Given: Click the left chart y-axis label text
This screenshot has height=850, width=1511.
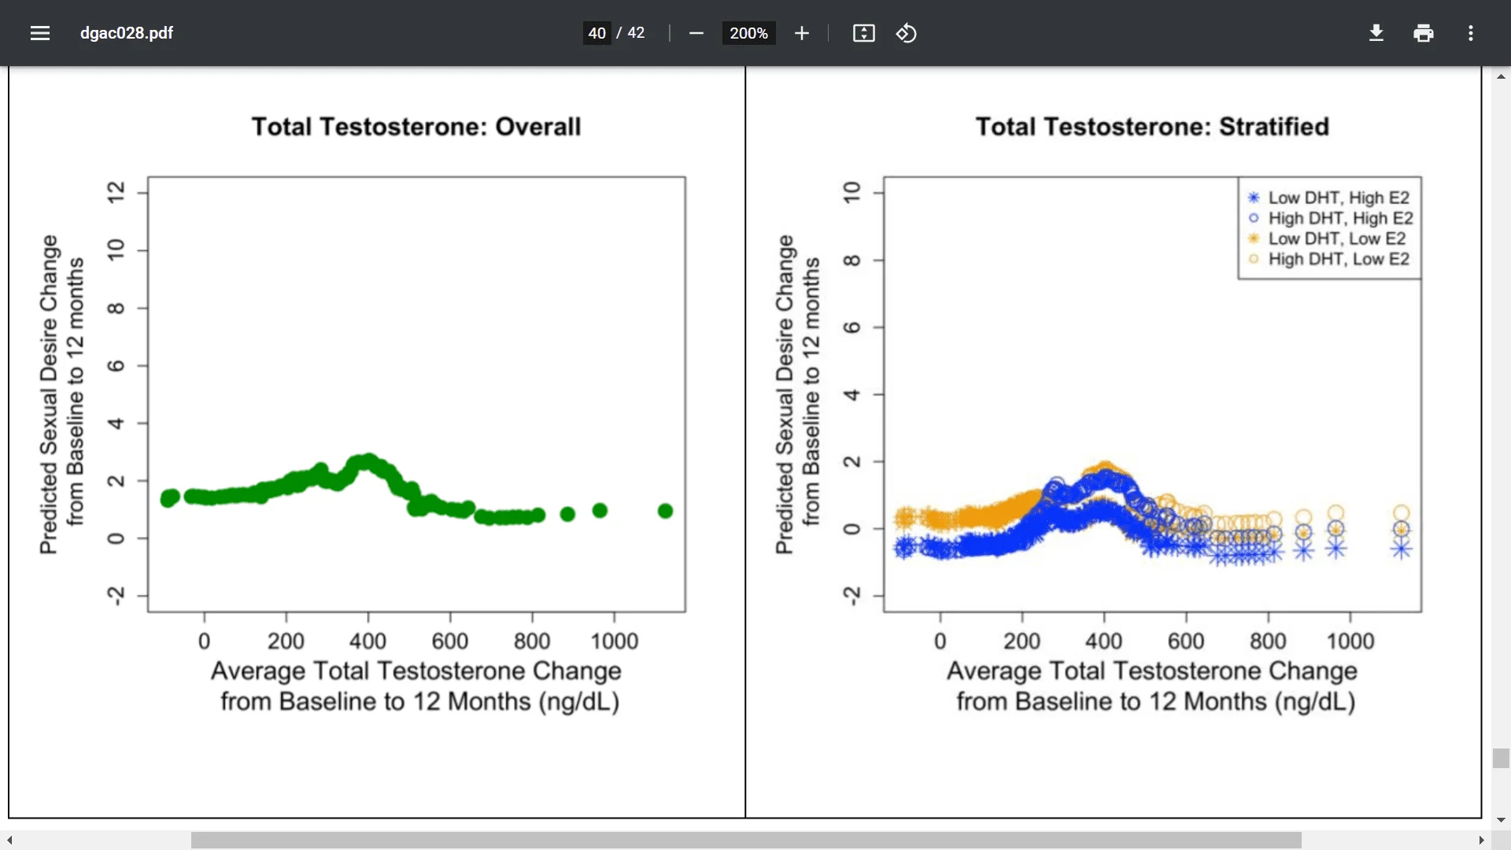Looking at the screenshot, I should point(61,394).
